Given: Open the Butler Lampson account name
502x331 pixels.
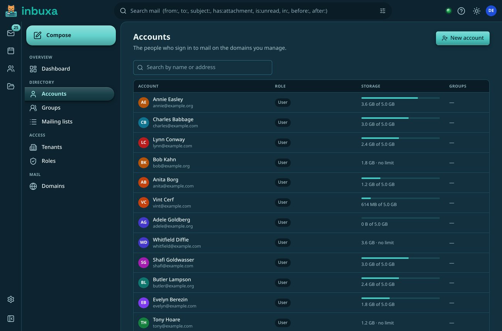Looking at the screenshot, I should pos(172,279).
